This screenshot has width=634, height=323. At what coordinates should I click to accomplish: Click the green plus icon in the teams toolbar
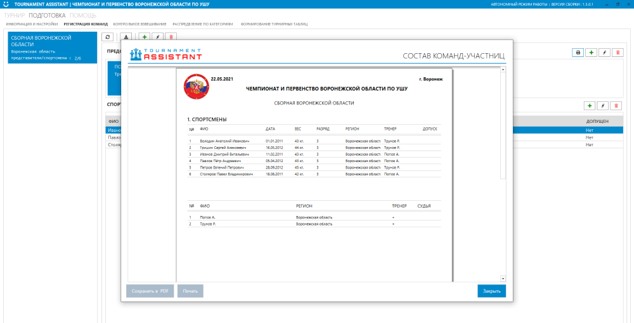click(x=145, y=37)
